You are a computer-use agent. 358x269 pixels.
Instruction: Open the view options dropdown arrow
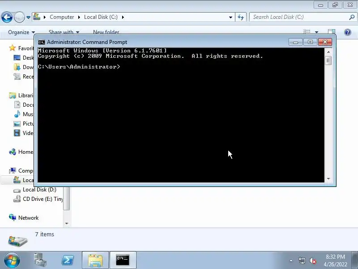click(x=316, y=32)
